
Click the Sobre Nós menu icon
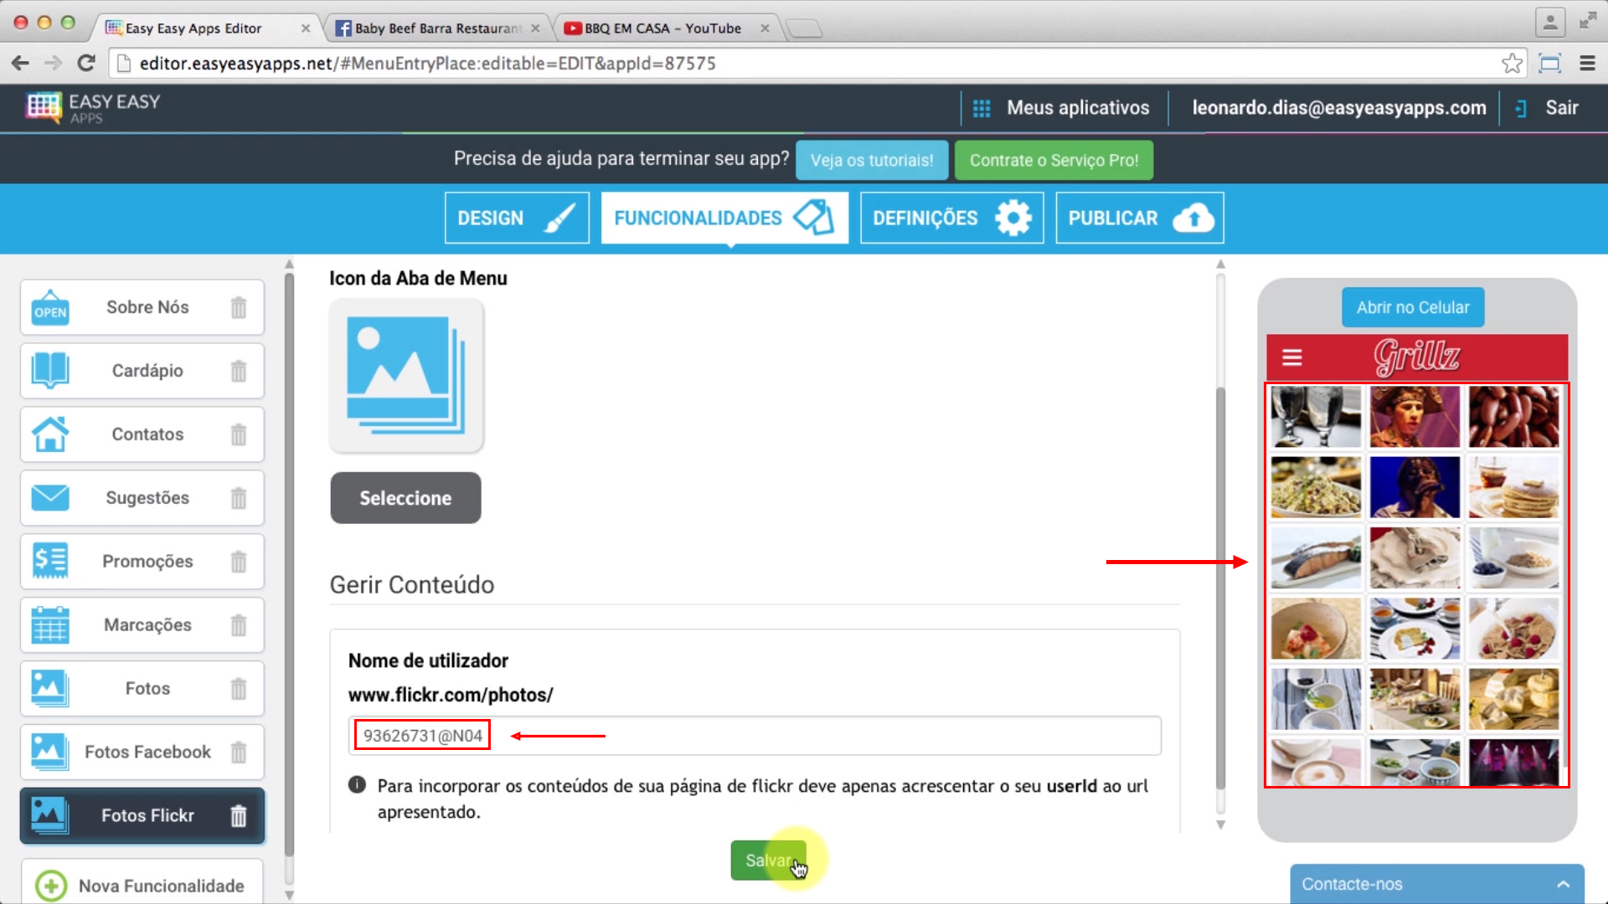[x=49, y=307]
